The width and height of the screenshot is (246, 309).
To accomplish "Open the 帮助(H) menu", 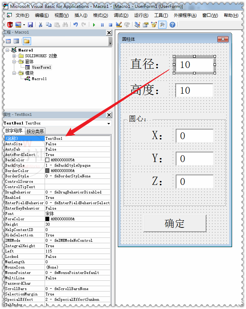I will pos(231,15).
